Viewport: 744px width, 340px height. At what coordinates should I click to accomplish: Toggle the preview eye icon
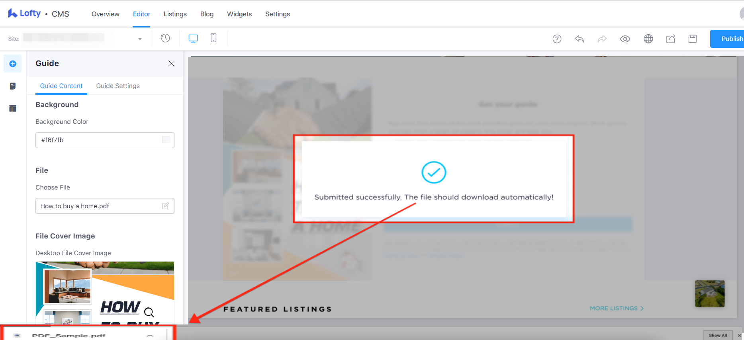(x=625, y=39)
